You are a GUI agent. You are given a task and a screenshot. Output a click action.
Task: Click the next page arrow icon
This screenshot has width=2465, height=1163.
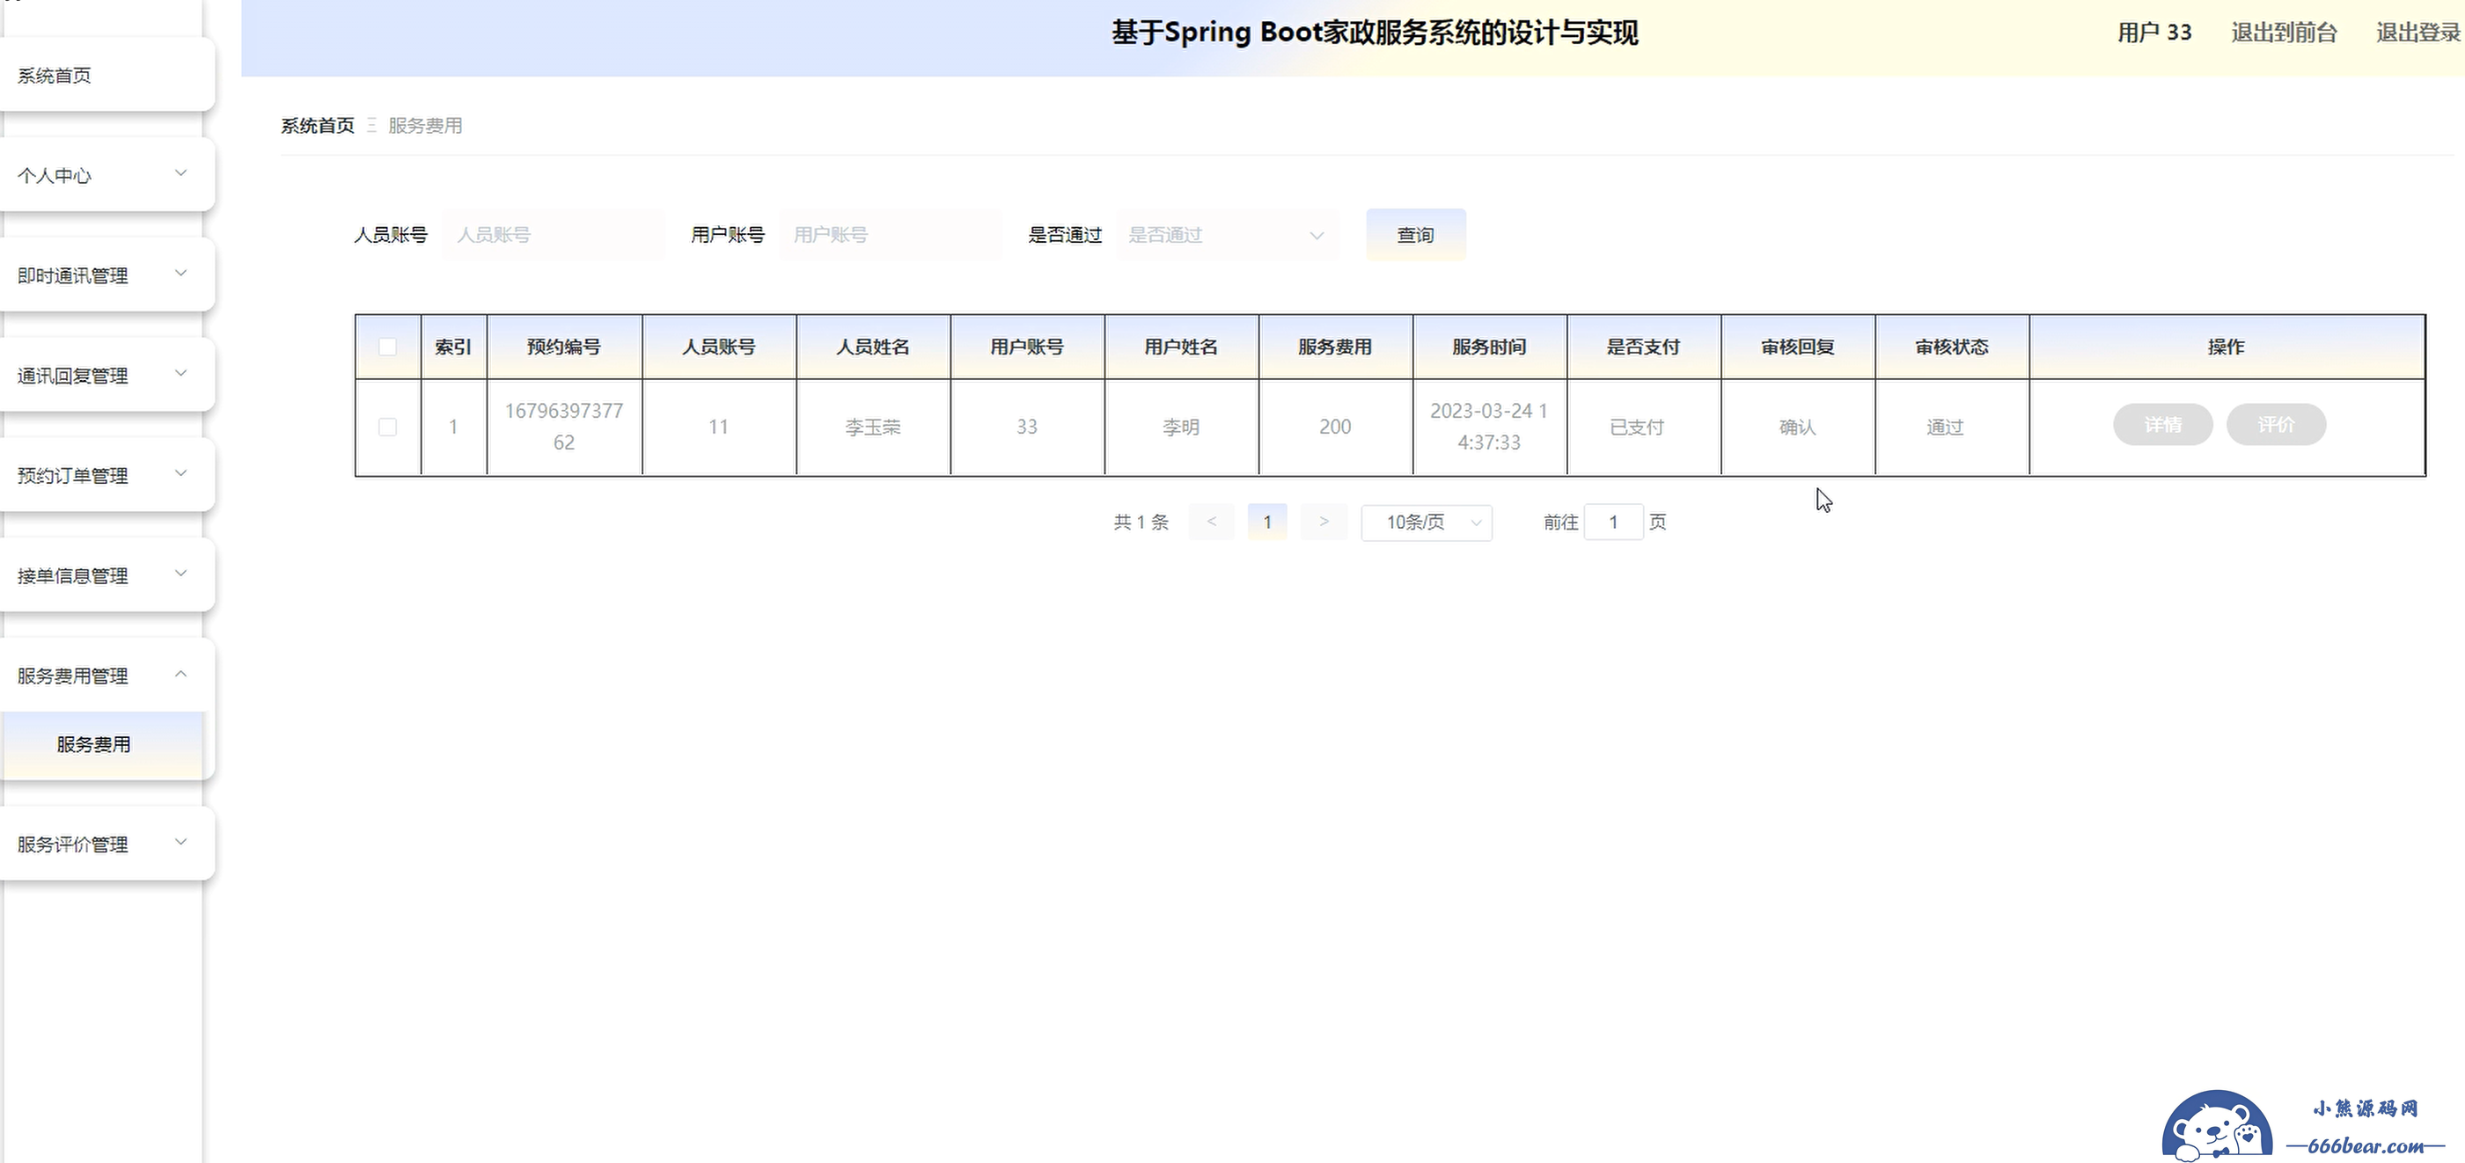click(x=1324, y=522)
